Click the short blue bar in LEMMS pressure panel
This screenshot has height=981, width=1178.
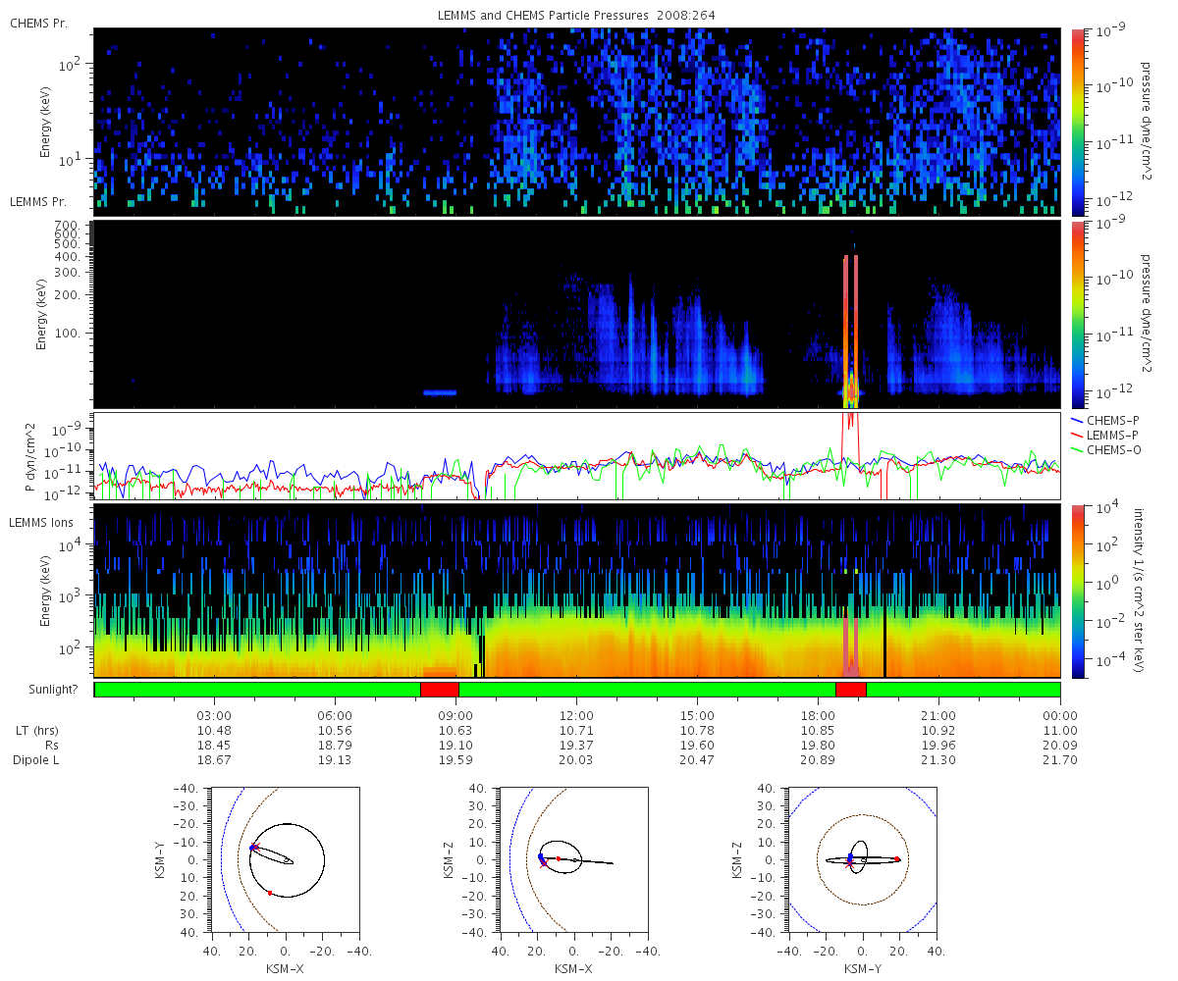click(441, 392)
